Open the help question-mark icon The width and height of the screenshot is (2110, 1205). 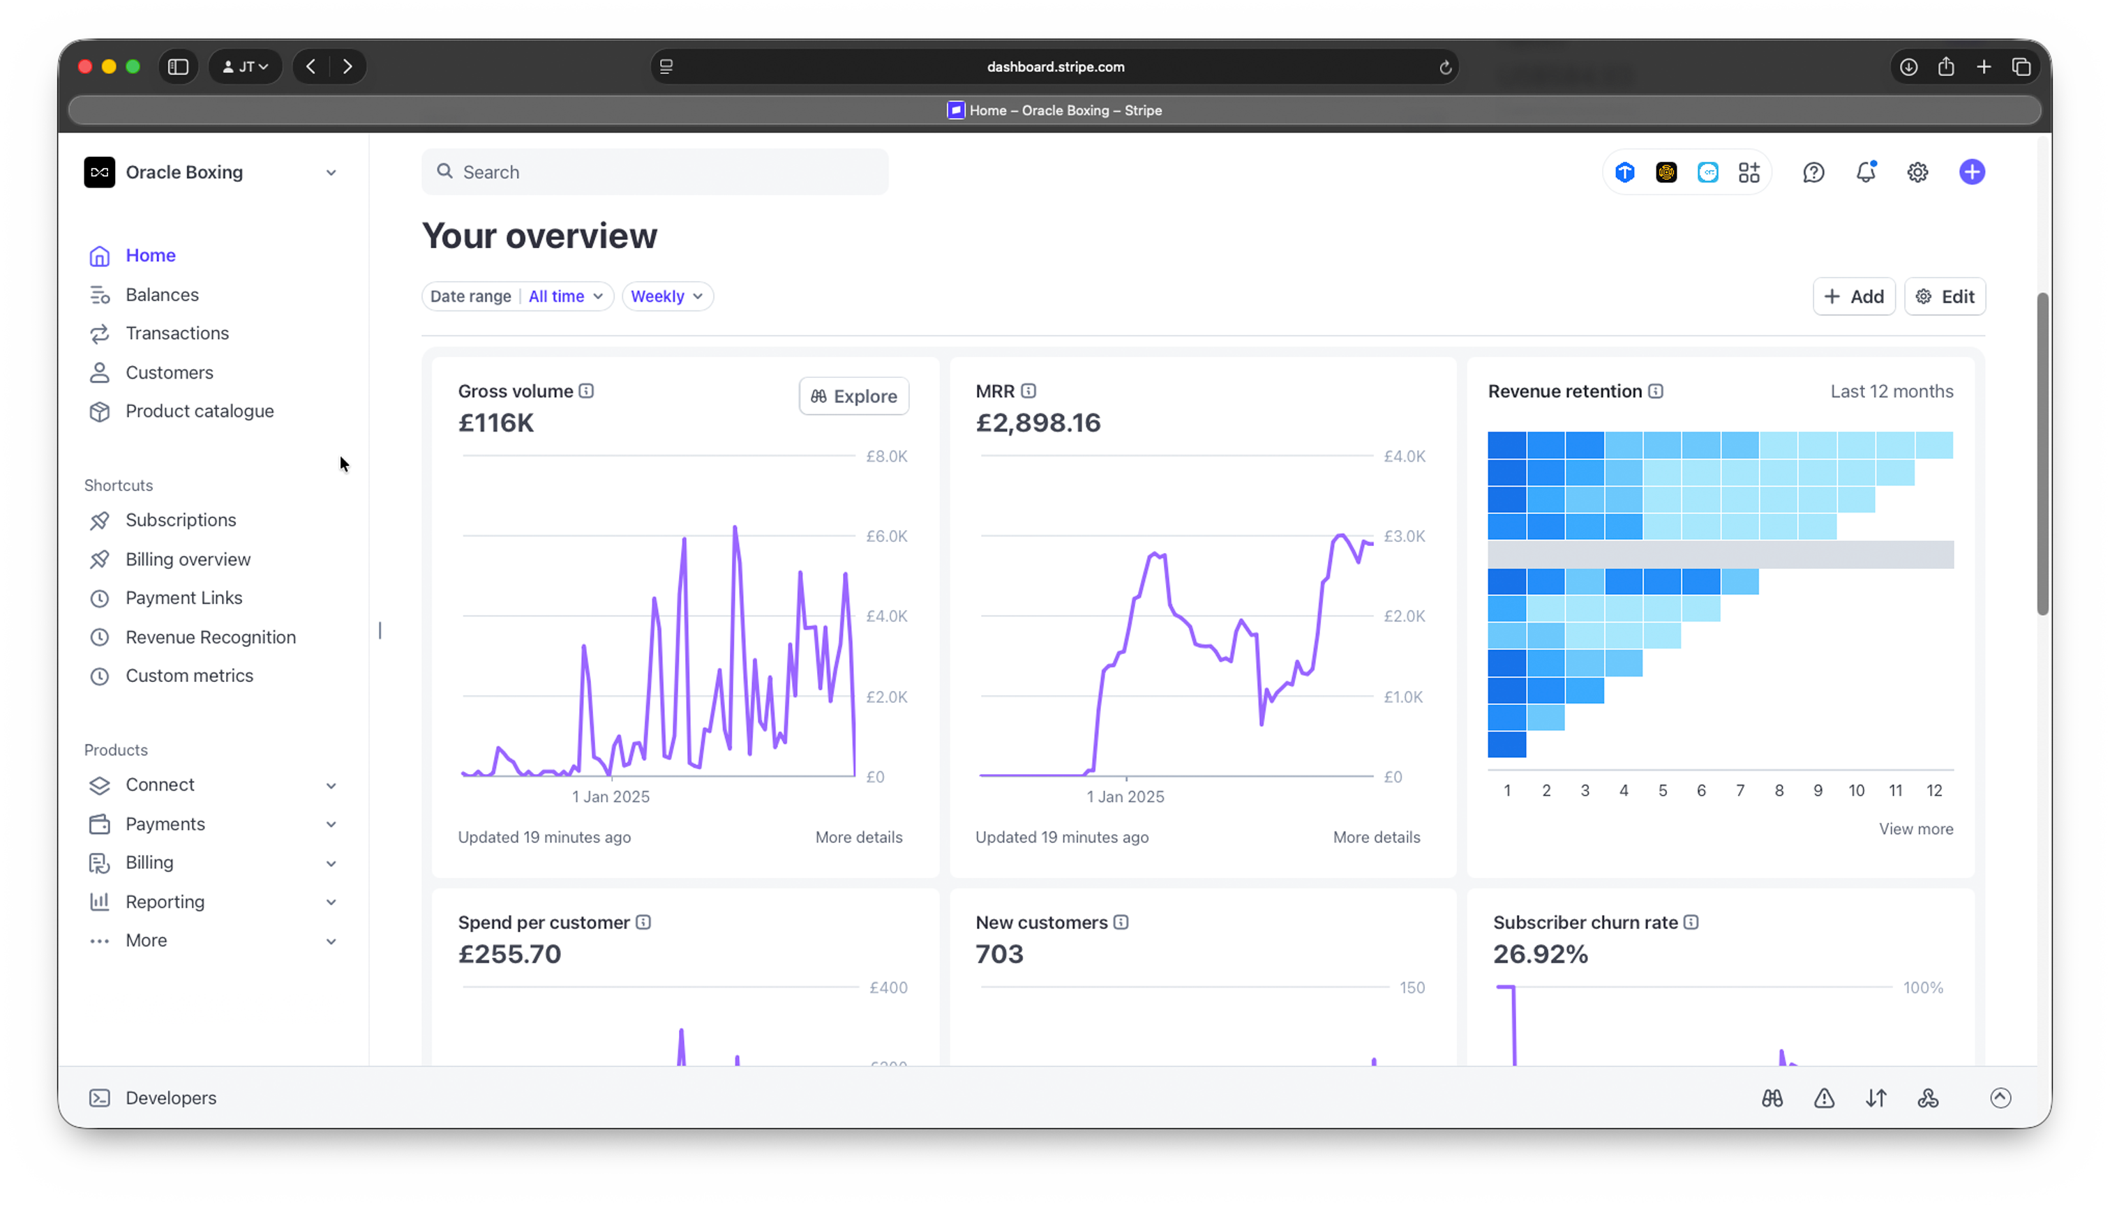coord(1813,172)
